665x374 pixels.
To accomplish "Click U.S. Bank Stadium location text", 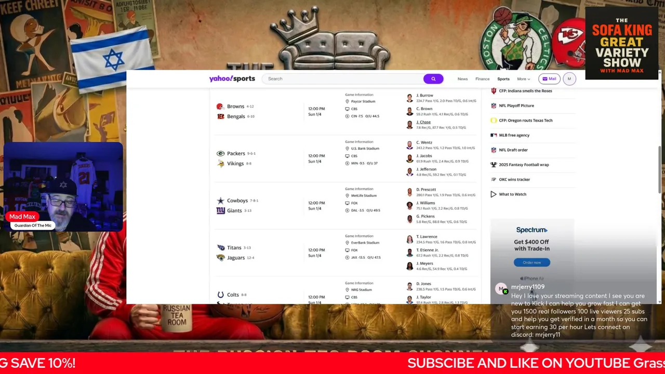I will [x=365, y=149].
